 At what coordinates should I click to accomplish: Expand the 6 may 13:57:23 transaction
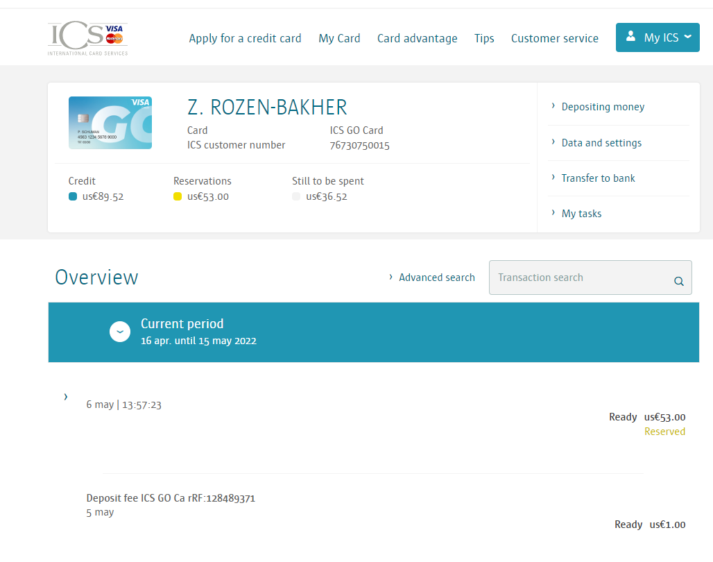point(66,397)
